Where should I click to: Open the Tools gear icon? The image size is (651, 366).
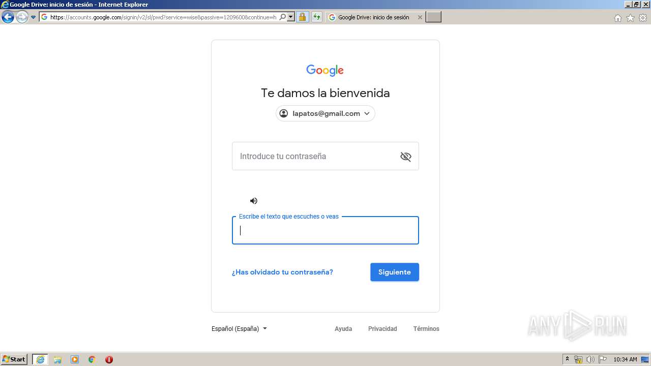pyautogui.click(x=643, y=18)
